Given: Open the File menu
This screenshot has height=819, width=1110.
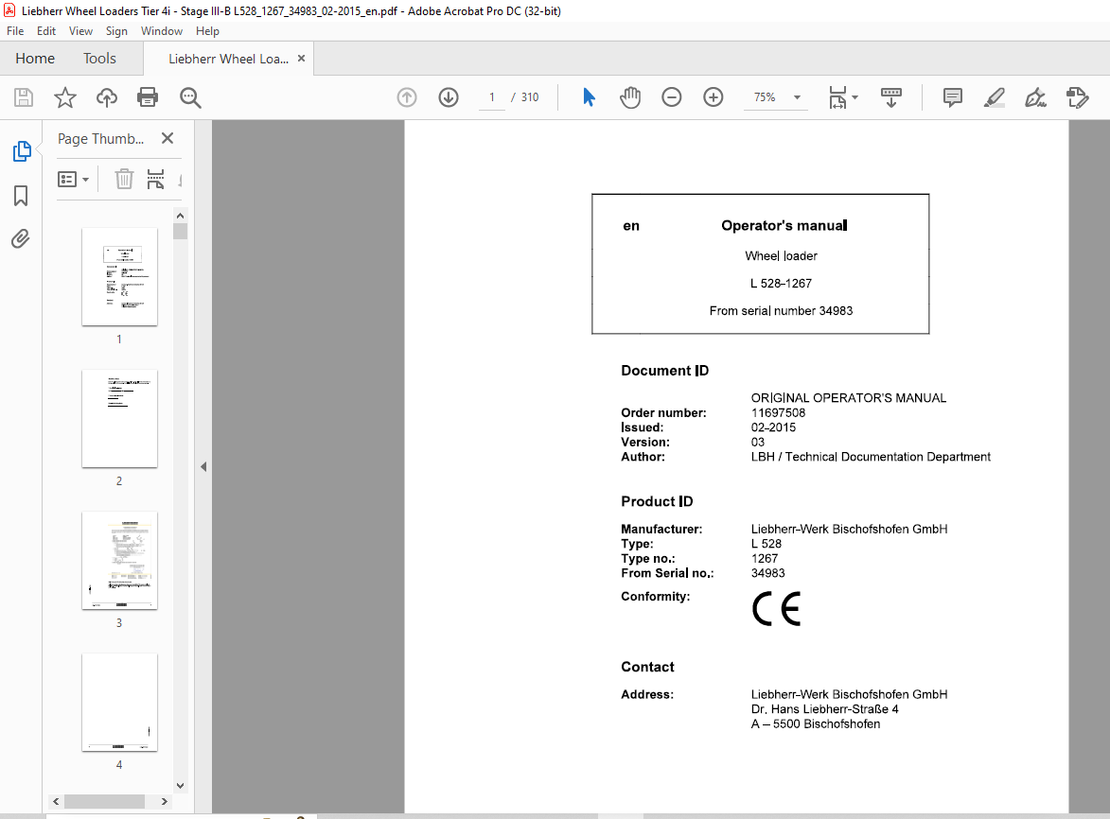Looking at the screenshot, I should [15, 31].
